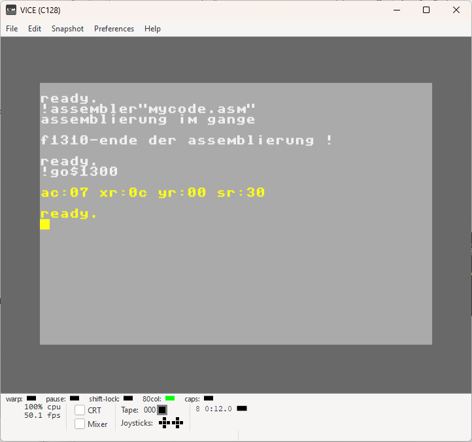
Task: Click the drive 8 activity LED
Action: click(x=242, y=409)
